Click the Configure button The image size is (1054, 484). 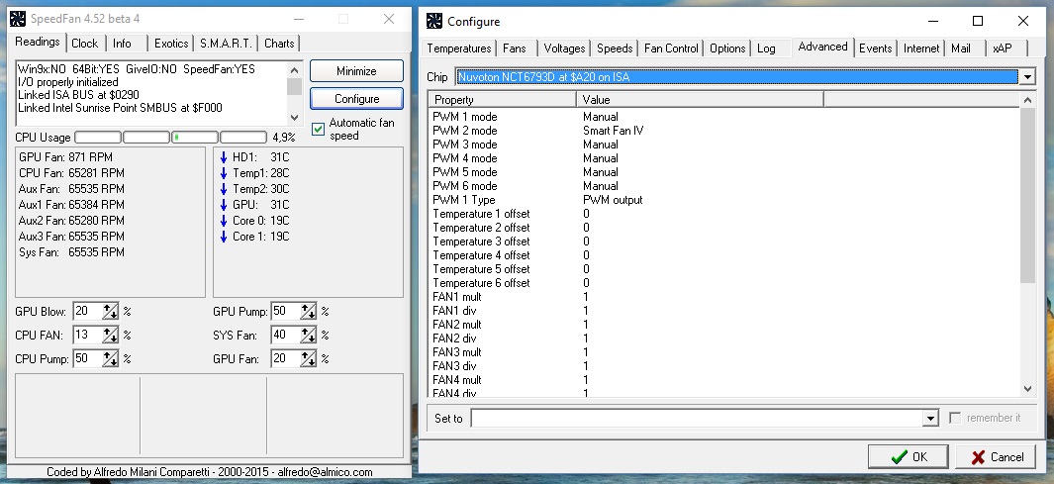click(x=356, y=99)
